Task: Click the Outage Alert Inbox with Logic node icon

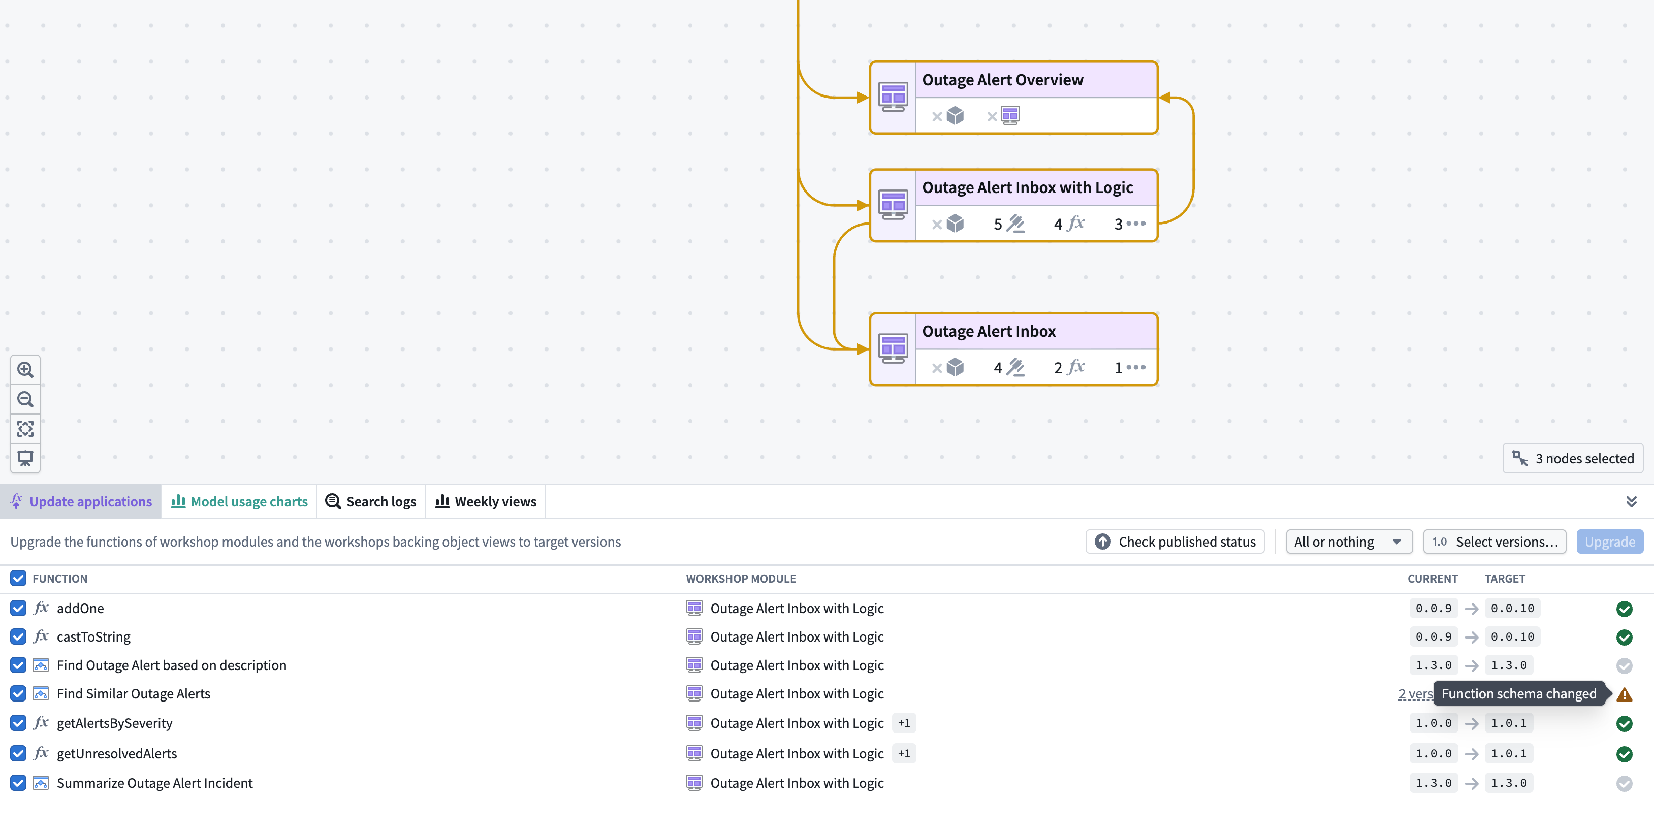Action: (x=893, y=205)
